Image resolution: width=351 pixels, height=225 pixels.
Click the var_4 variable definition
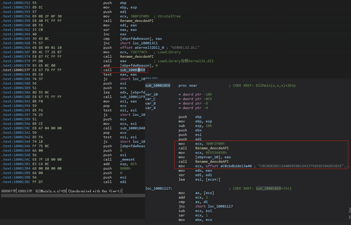click(x=151, y=108)
